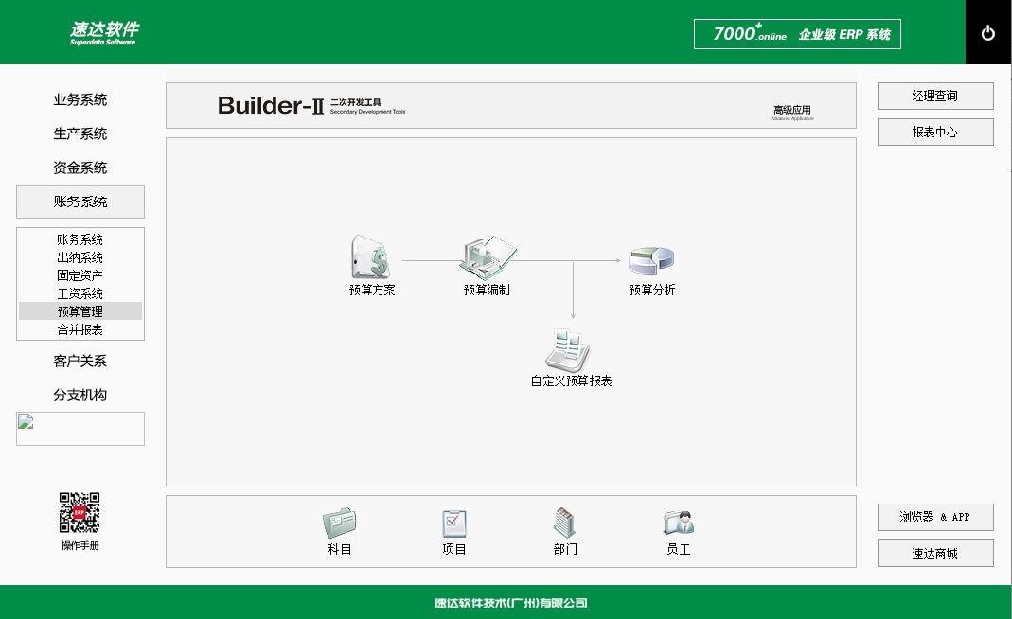Click the 速达商城 button
1012x619 pixels.
tap(935, 553)
